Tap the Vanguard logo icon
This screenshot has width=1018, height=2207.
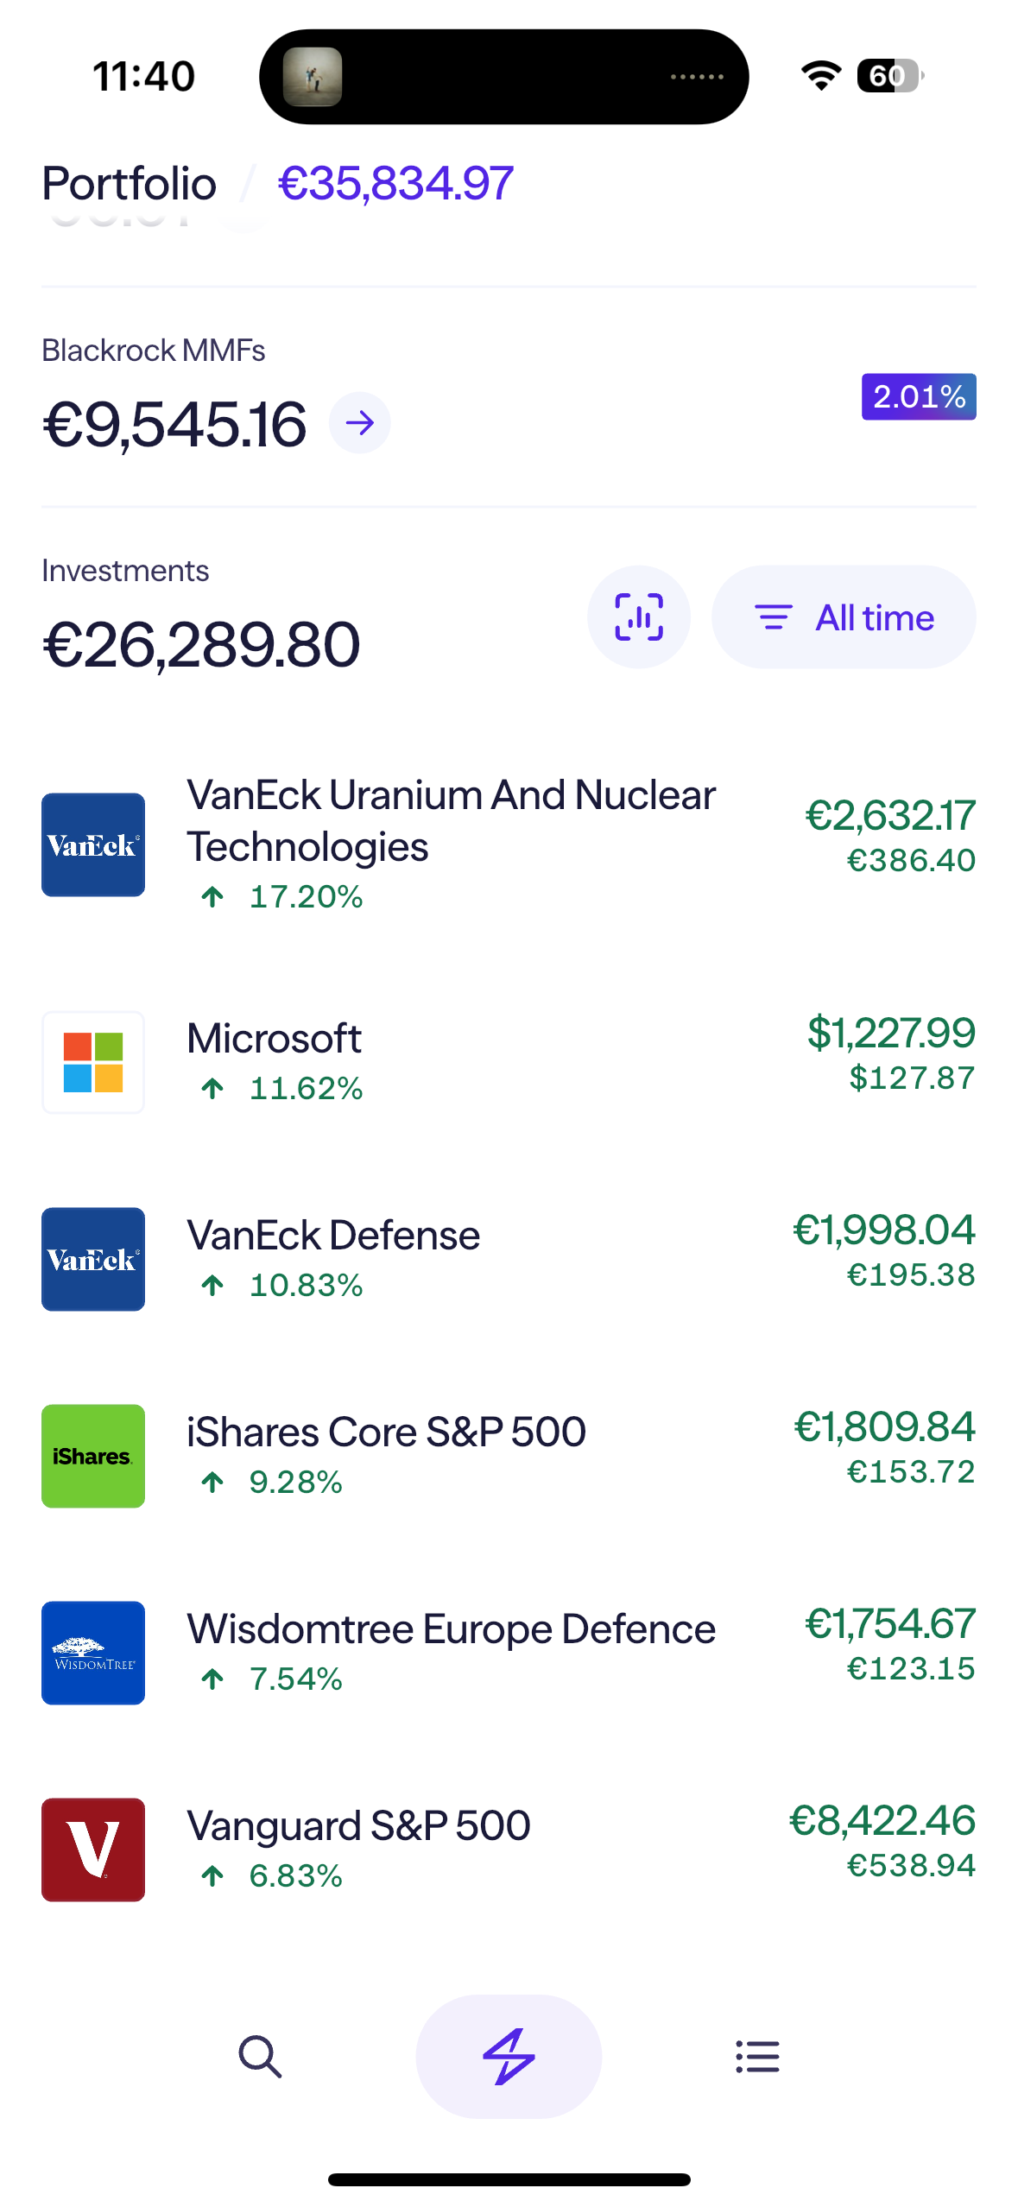tap(93, 1850)
